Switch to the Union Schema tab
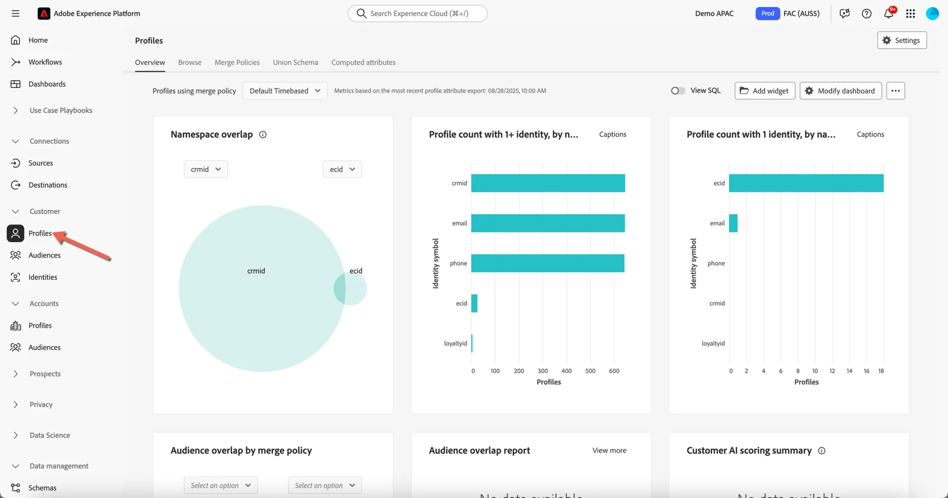 (296, 63)
